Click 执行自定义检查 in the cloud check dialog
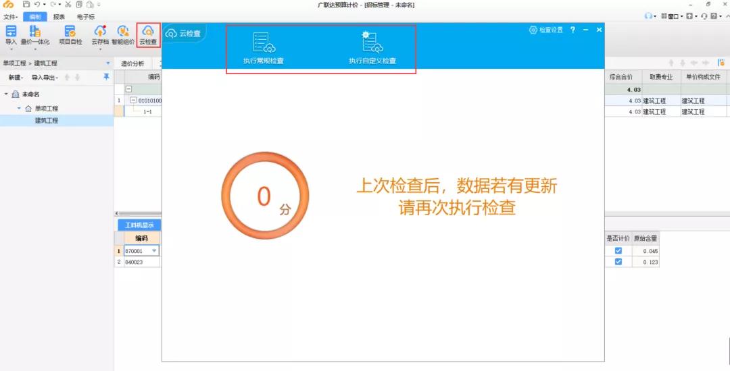730x371 pixels. pos(372,49)
